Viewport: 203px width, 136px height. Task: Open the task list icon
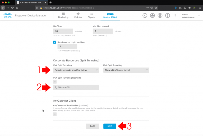click(x=160, y=16)
